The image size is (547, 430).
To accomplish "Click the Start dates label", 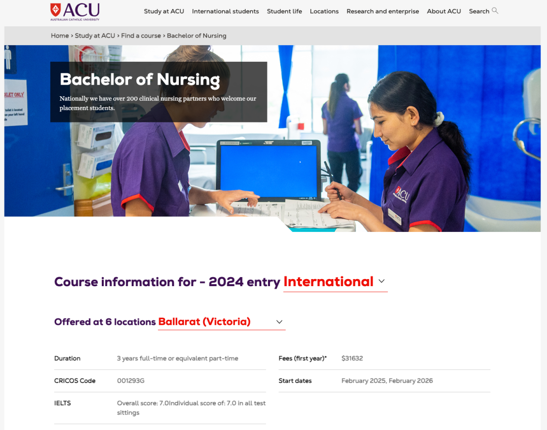I will point(295,381).
